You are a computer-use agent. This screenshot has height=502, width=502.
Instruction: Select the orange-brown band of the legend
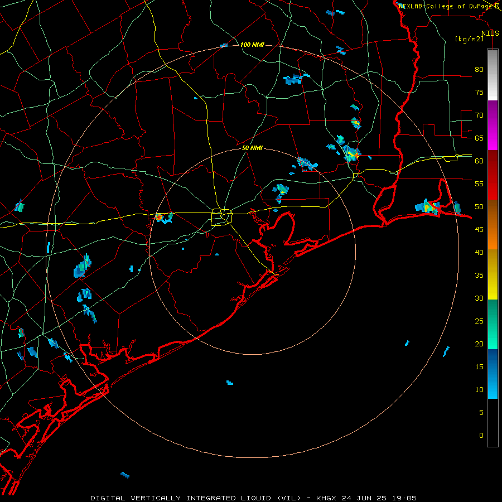click(x=493, y=224)
